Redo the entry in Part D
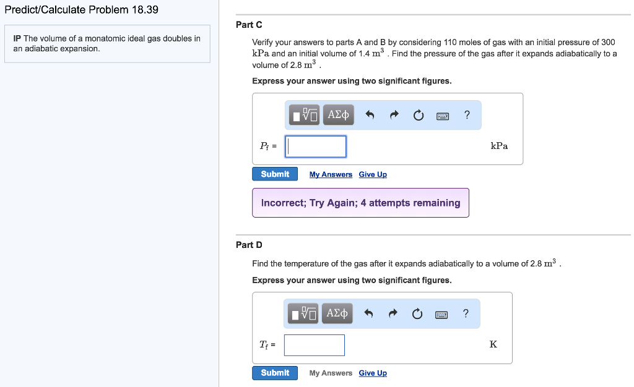This screenshot has height=387, width=634. tap(393, 313)
